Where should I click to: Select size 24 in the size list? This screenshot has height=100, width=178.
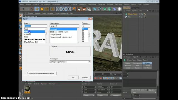[83, 41]
